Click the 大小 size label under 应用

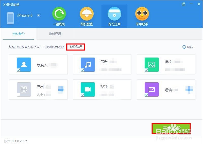[x=41, y=95]
